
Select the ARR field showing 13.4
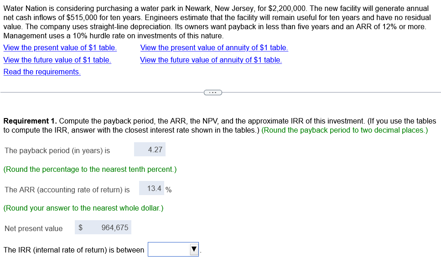pos(151,188)
